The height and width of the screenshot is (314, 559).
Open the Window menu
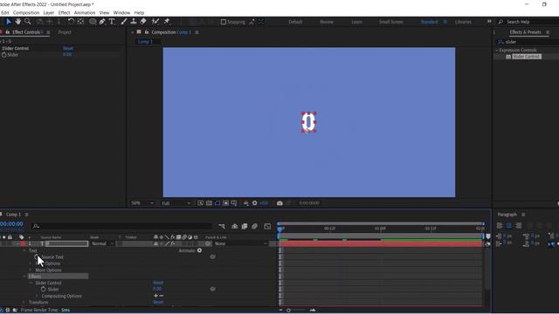121,12
